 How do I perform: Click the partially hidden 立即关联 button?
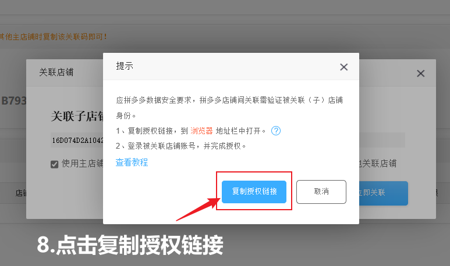pos(384,193)
